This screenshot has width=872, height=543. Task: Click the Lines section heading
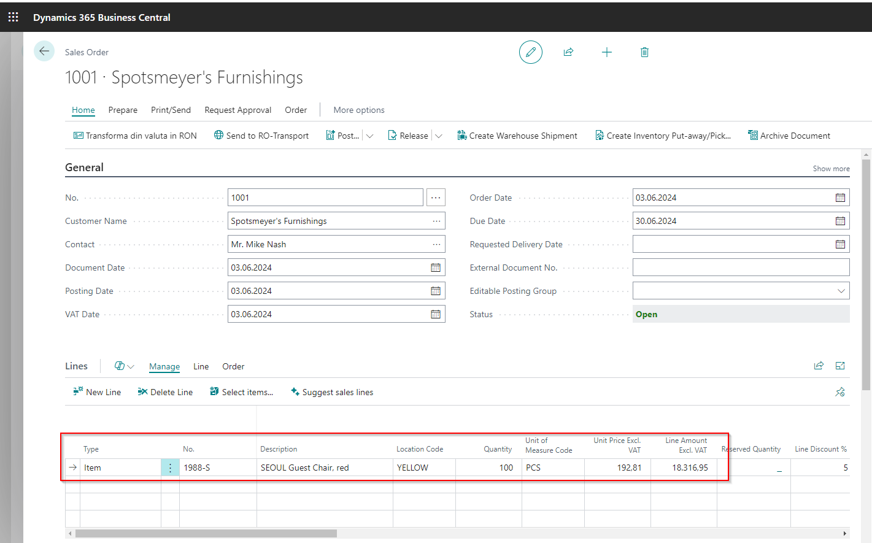pos(76,366)
